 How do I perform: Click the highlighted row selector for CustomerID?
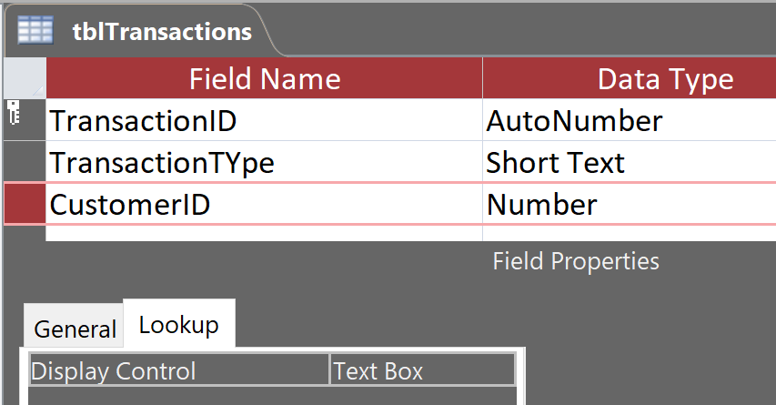[24, 205]
